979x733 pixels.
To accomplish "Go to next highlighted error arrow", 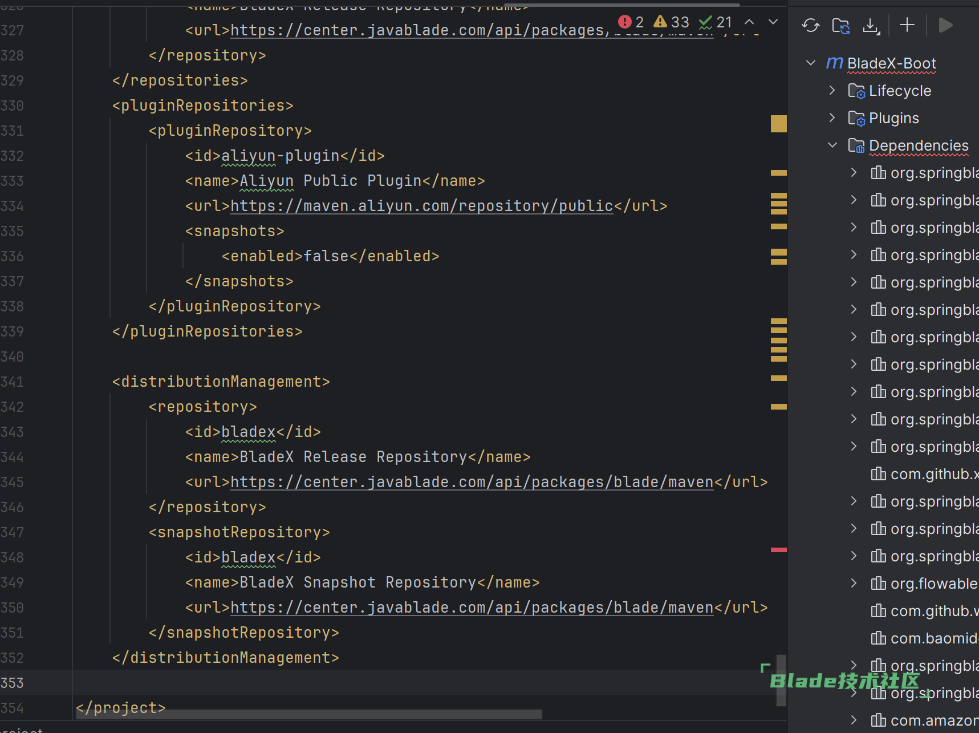I will (x=773, y=22).
